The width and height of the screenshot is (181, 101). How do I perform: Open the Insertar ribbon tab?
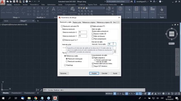[17, 4]
